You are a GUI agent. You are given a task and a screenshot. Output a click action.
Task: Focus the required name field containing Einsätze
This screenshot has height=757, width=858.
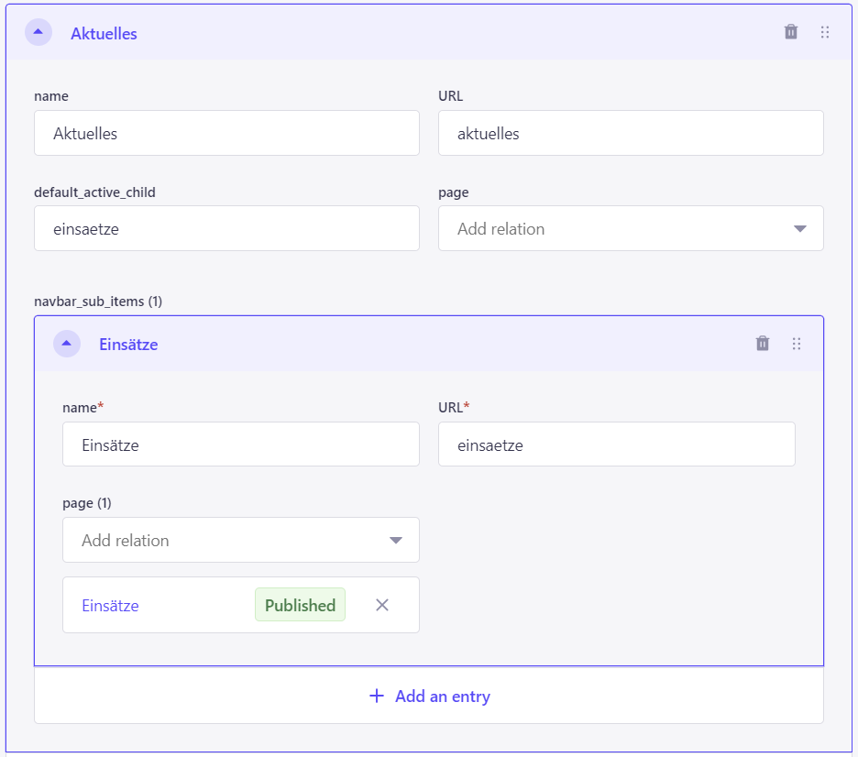point(241,444)
